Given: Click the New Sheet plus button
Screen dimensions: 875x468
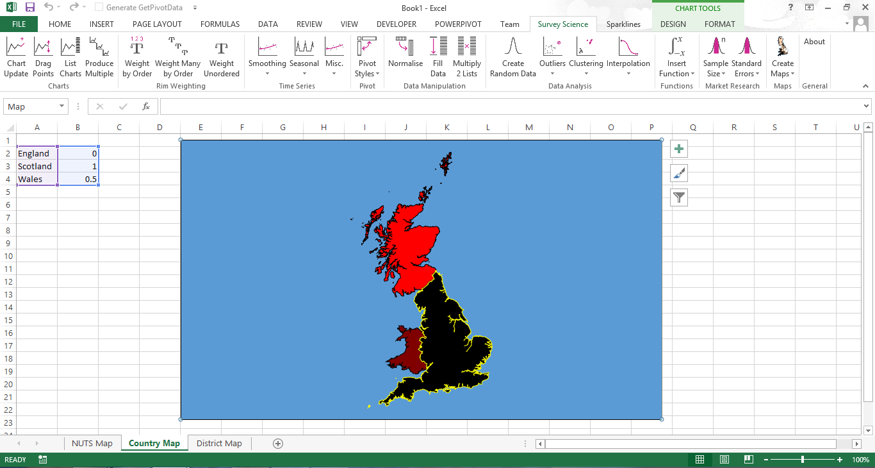Looking at the screenshot, I should coord(278,443).
